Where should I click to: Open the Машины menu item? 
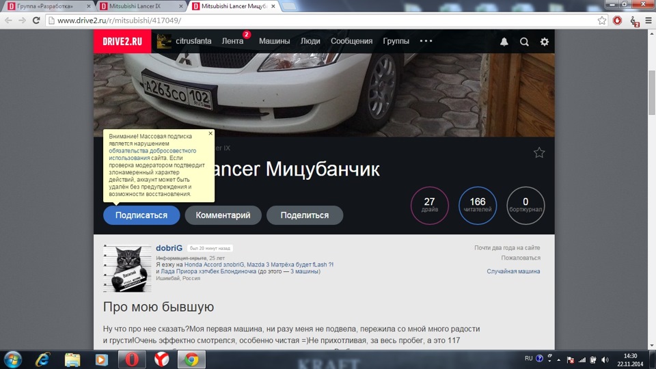pos(274,41)
